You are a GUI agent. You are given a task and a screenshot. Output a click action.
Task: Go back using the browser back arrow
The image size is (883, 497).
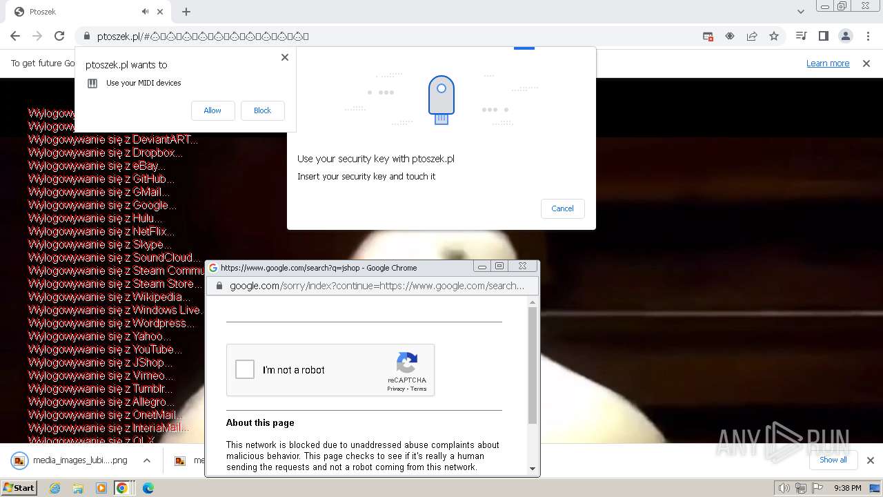coord(15,36)
